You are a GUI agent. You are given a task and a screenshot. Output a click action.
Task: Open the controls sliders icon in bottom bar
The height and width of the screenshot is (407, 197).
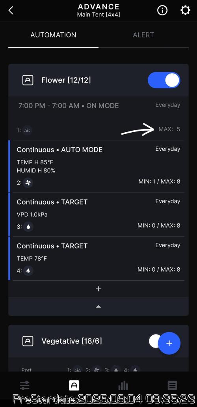click(25, 385)
